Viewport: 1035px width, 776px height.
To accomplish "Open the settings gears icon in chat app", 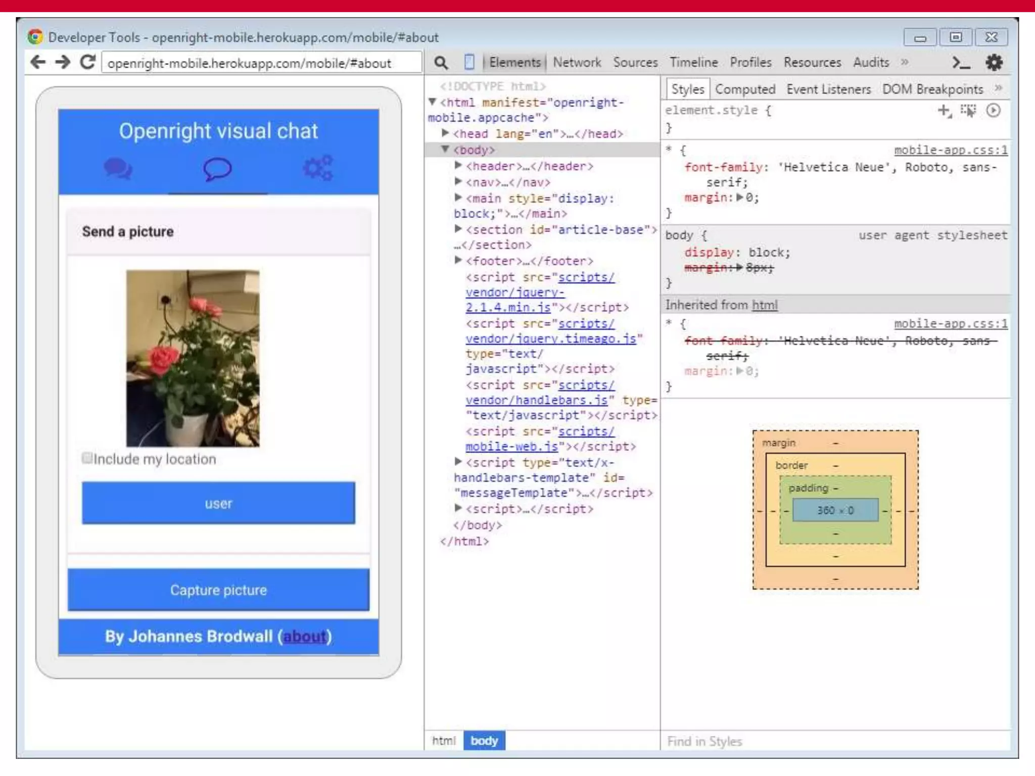I will point(317,168).
